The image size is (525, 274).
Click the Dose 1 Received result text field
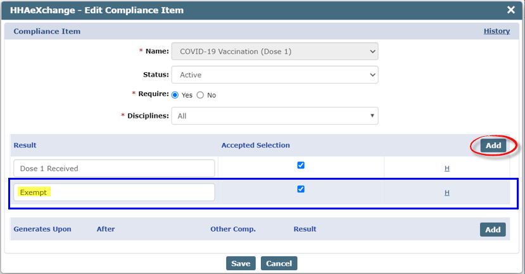pos(114,168)
